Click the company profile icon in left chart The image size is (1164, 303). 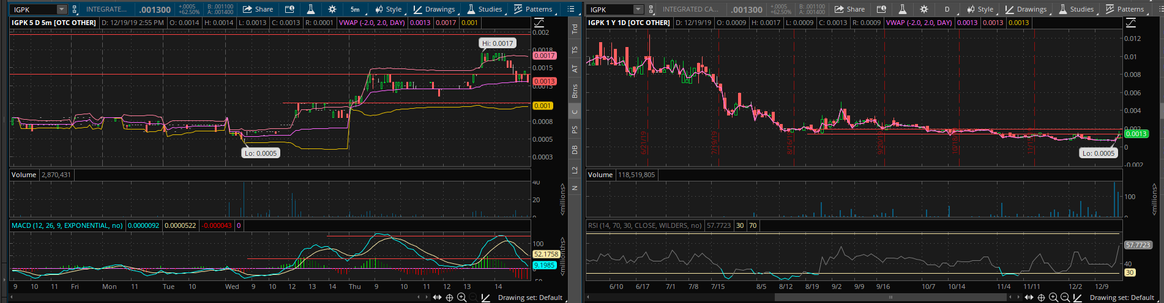pyautogui.click(x=289, y=9)
